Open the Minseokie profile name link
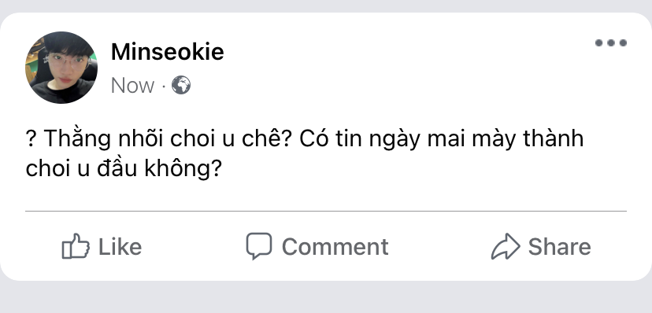 click(167, 52)
